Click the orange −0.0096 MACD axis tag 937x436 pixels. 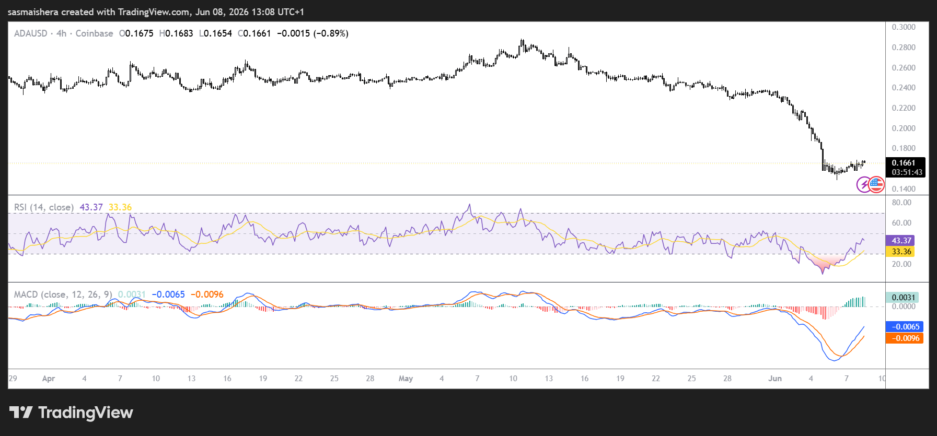pos(905,338)
